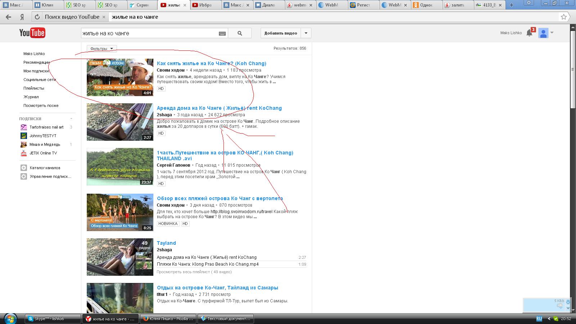
Task: Go back with the browser back arrow
Action: (x=8, y=17)
